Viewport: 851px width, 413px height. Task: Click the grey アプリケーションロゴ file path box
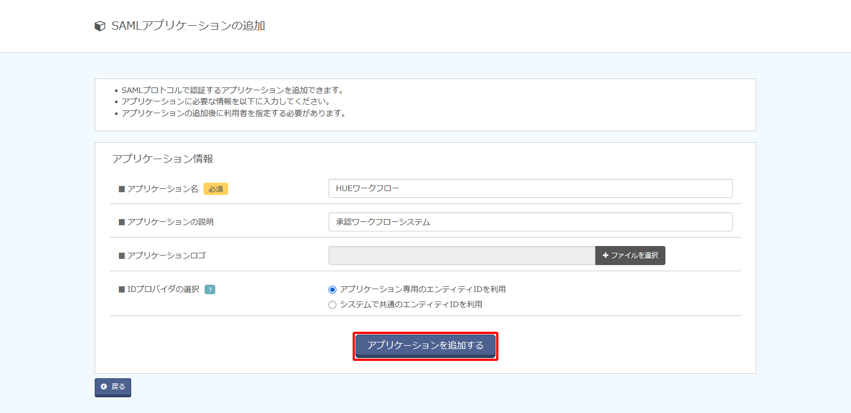tap(462, 256)
